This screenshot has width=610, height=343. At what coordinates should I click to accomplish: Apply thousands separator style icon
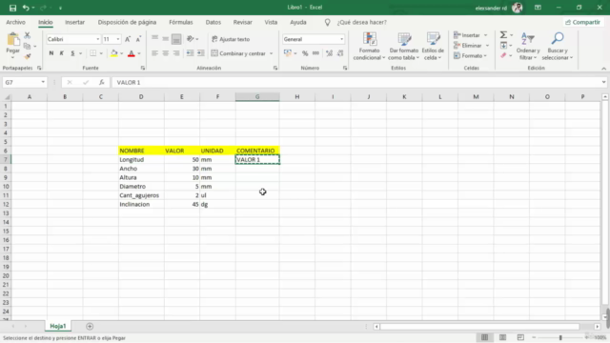tap(315, 53)
